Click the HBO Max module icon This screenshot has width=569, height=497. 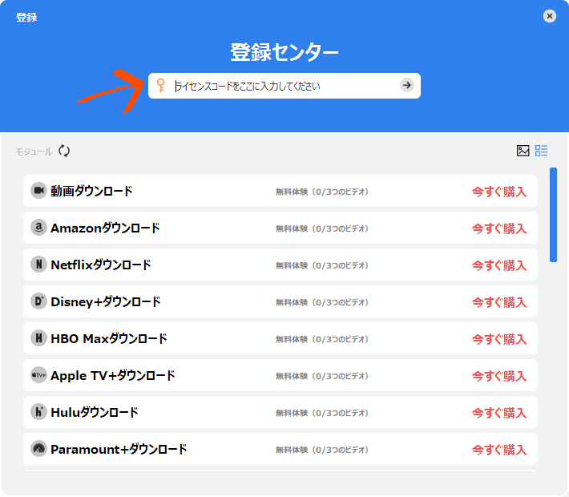pyautogui.click(x=38, y=338)
